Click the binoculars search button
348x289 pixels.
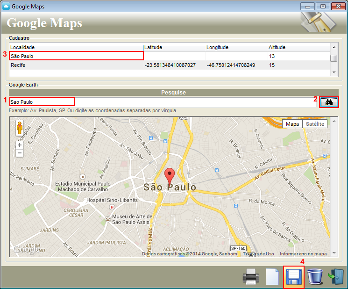[329, 102]
